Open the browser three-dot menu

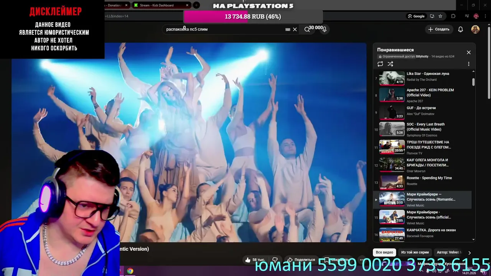[x=485, y=16]
